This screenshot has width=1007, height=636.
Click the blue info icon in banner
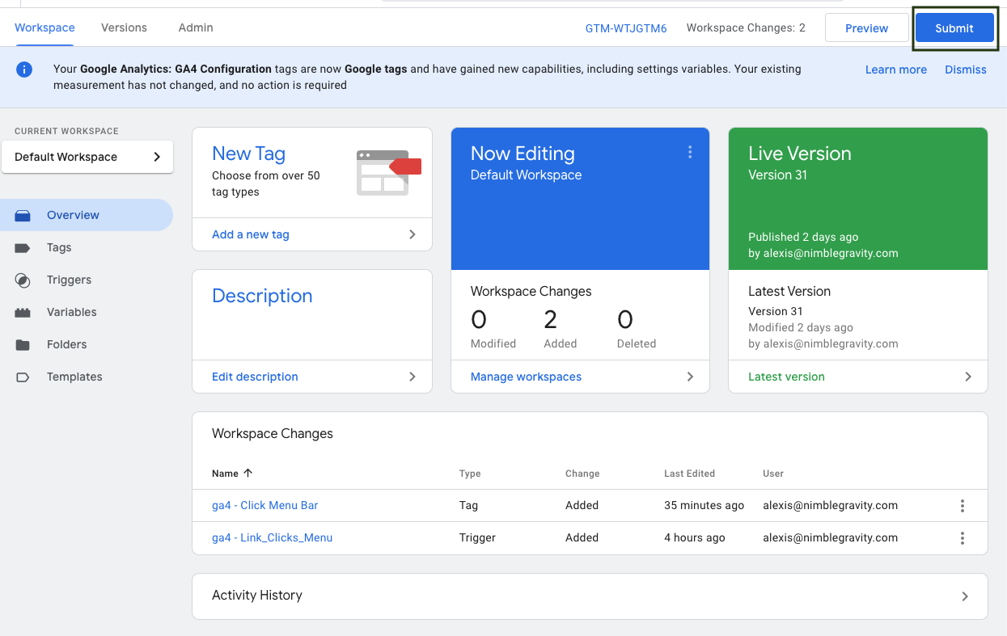coord(24,69)
